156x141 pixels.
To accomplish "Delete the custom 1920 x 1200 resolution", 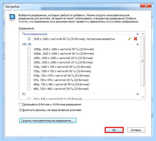I will pos(136,39).
